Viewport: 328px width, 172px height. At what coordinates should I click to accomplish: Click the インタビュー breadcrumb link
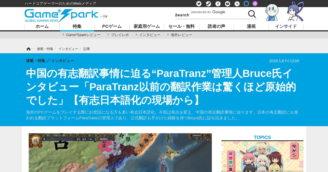click(68, 49)
